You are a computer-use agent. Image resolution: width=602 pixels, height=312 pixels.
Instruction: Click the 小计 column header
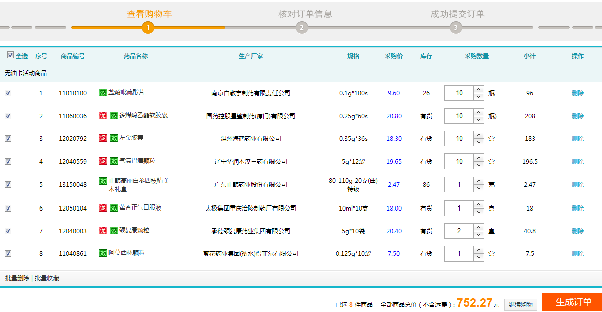(x=530, y=56)
